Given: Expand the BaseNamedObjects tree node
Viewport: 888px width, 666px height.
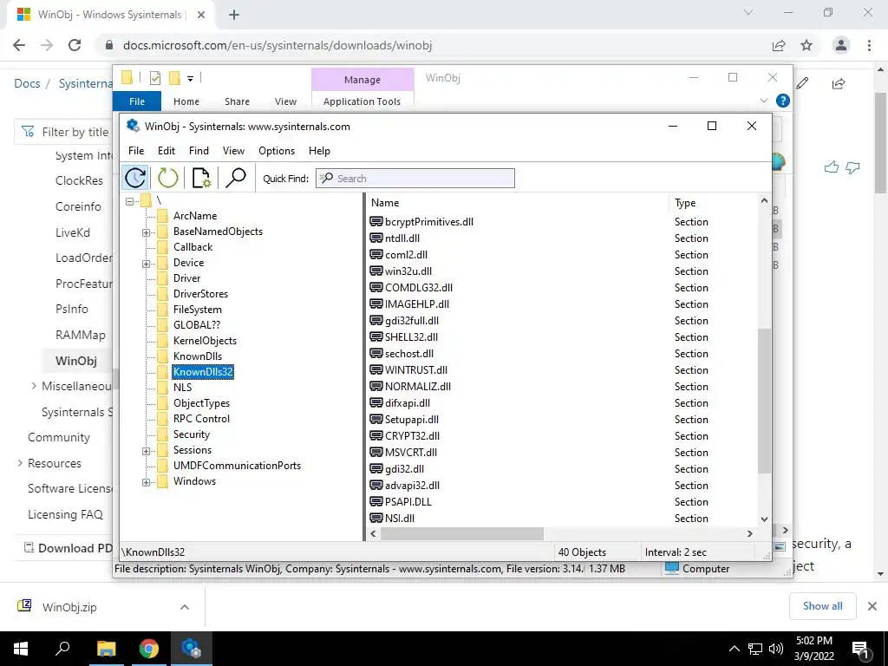Looking at the screenshot, I should click(x=146, y=232).
